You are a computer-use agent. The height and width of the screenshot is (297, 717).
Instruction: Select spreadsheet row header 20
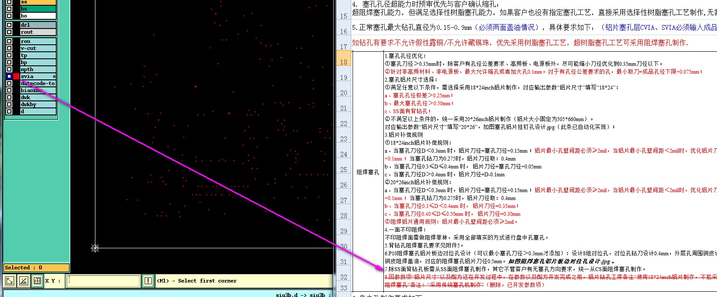[x=343, y=89]
